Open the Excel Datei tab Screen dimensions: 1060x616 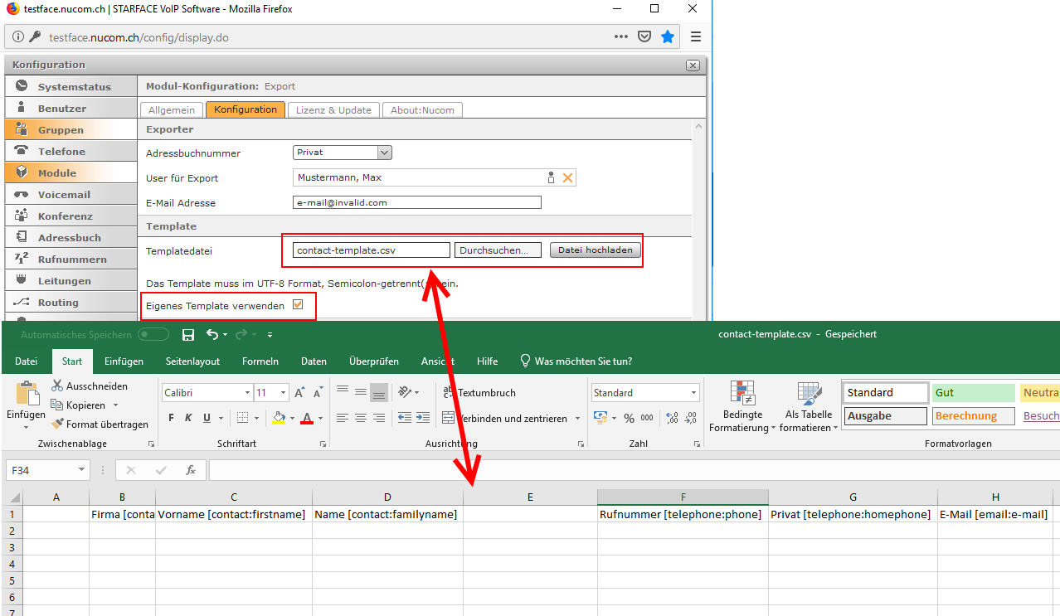coord(26,361)
